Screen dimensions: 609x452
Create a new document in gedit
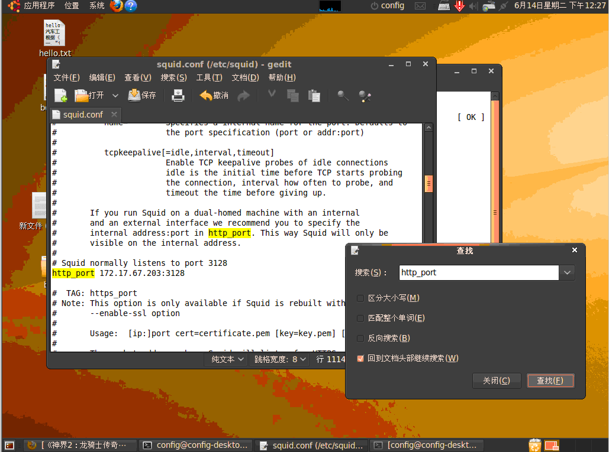coord(60,95)
